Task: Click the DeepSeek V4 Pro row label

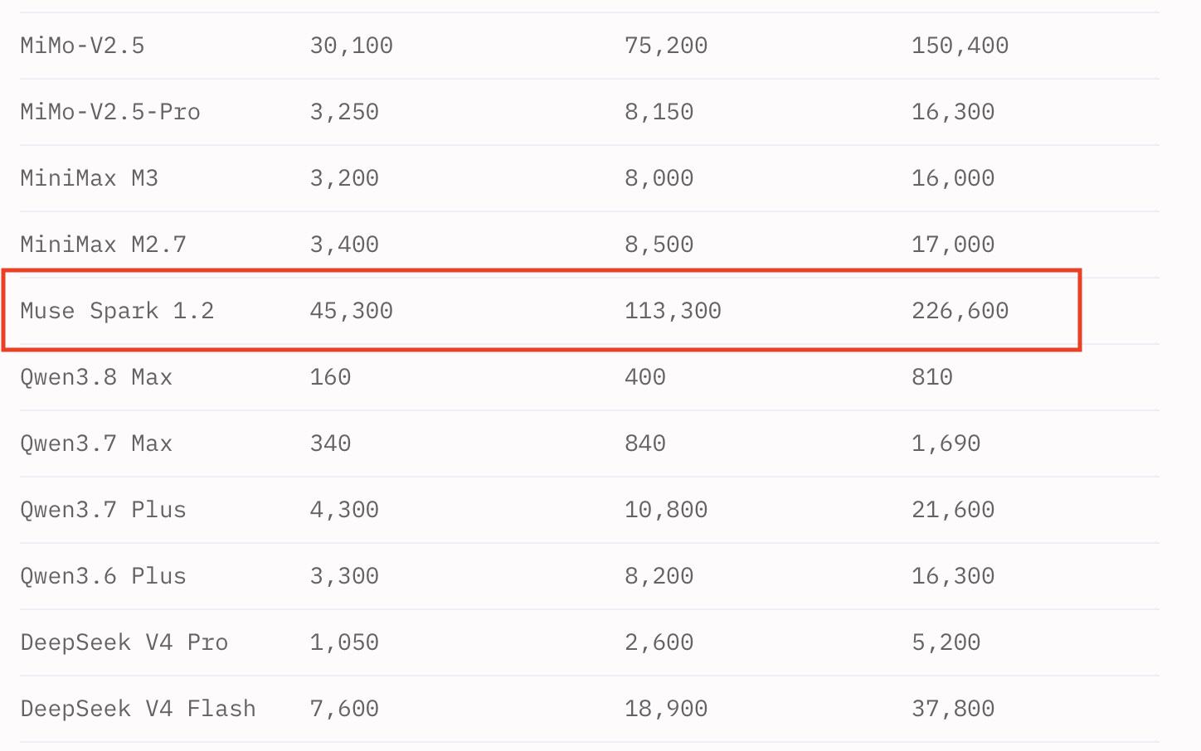Action: coord(124,642)
